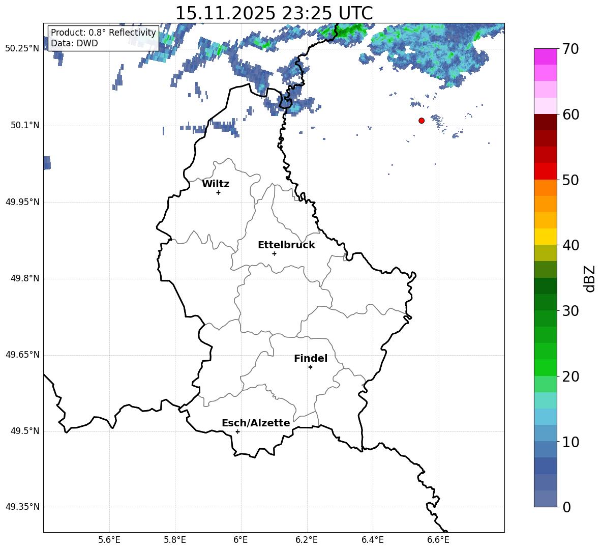Click the 40 colorbar tick label
Screen dimensions: 602x550
[571, 245]
